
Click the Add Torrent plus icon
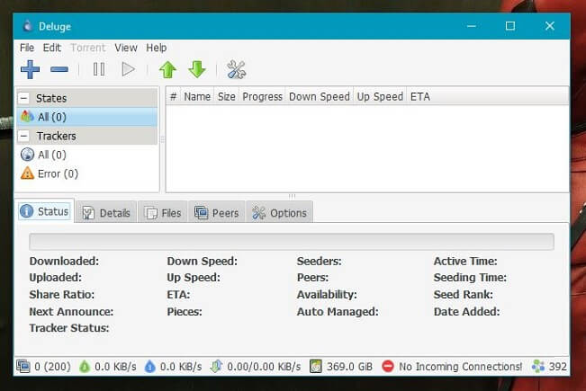click(31, 69)
